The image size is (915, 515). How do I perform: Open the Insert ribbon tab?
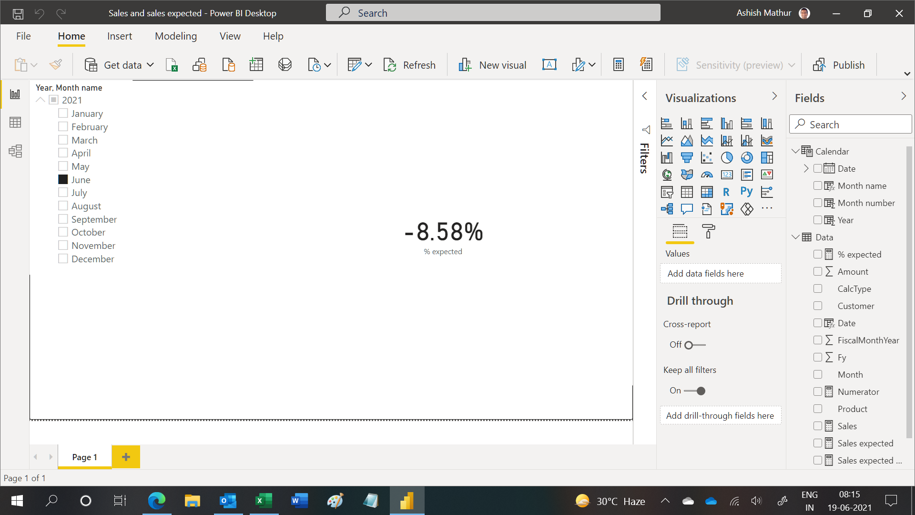120,36
